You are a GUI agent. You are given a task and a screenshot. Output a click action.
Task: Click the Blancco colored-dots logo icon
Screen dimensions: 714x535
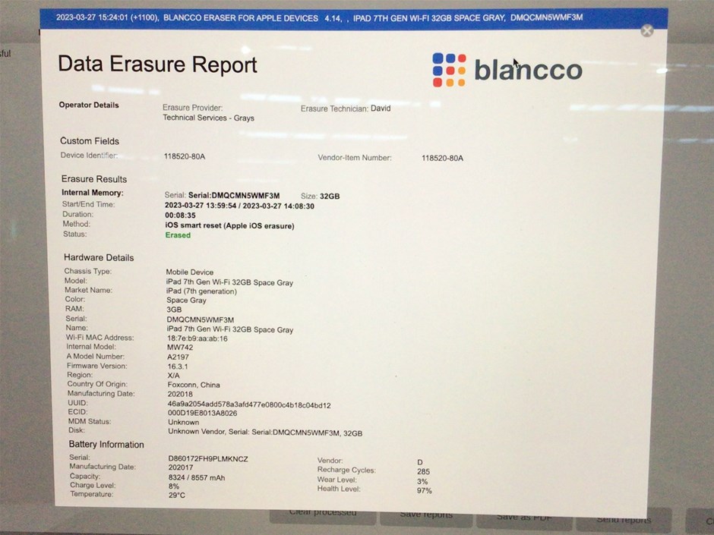(x=448, y=70)
